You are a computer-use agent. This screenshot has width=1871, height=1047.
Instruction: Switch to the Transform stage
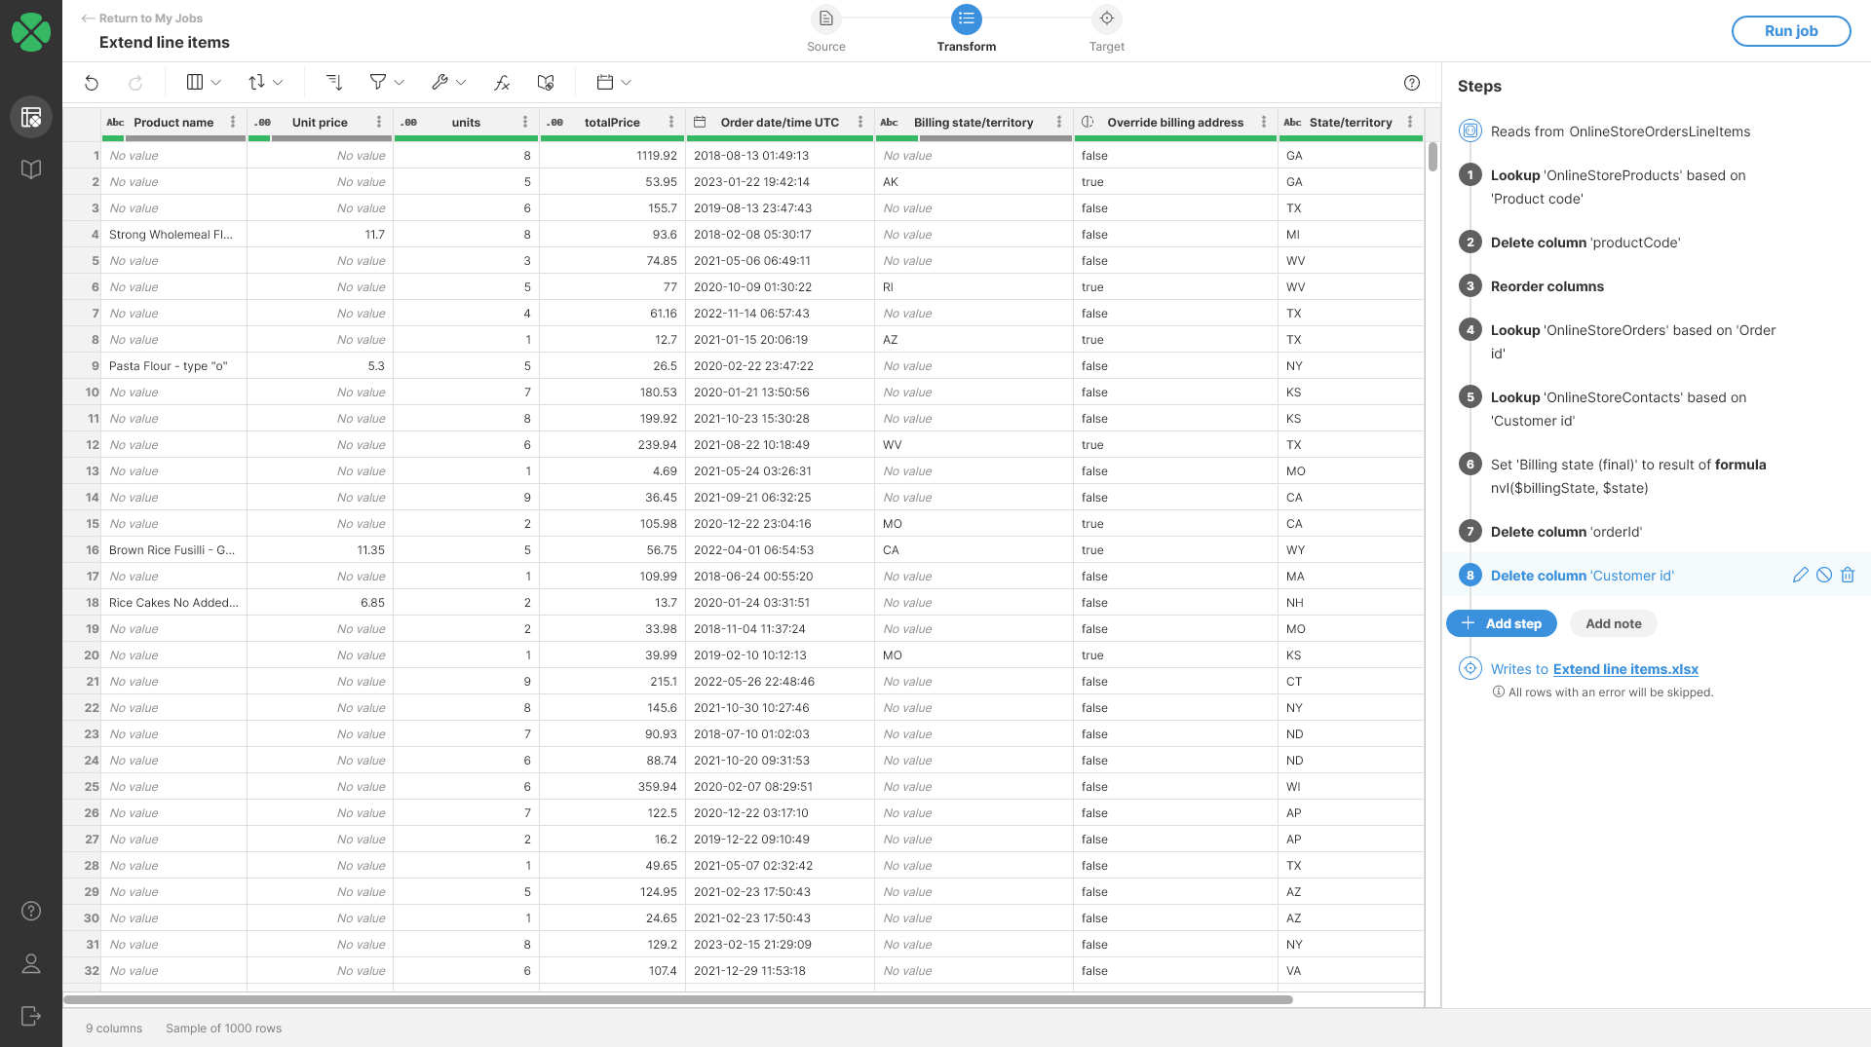point(967,19)
